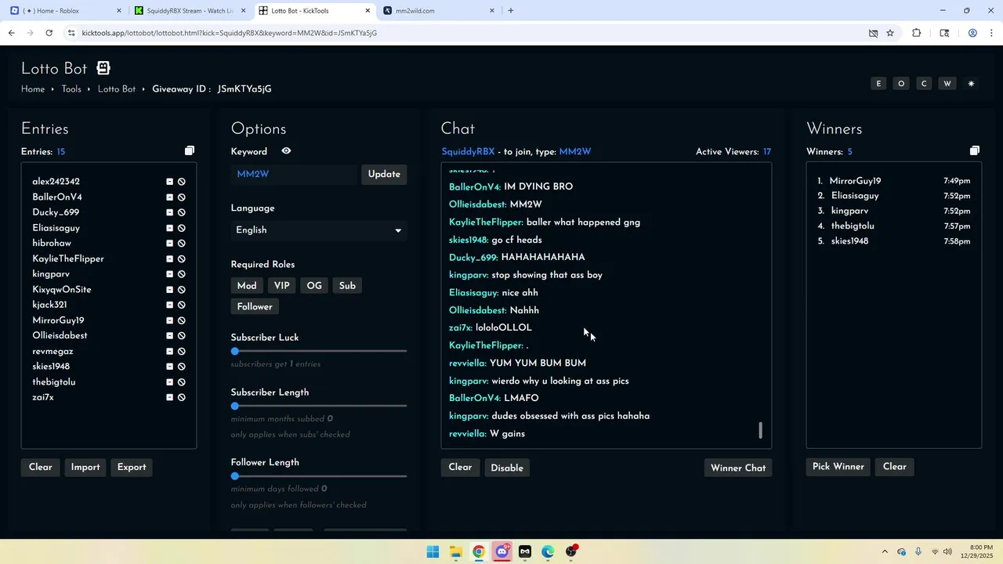Export the entries list
The width and height of the screenshot is (1003, 564).
pos(132,467)
